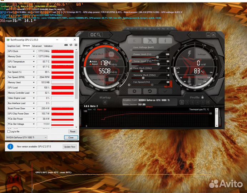247x193 pixels.
Task: Click Update Now for GPU-Z 2.57.0
Action: (x=69, y=147)
